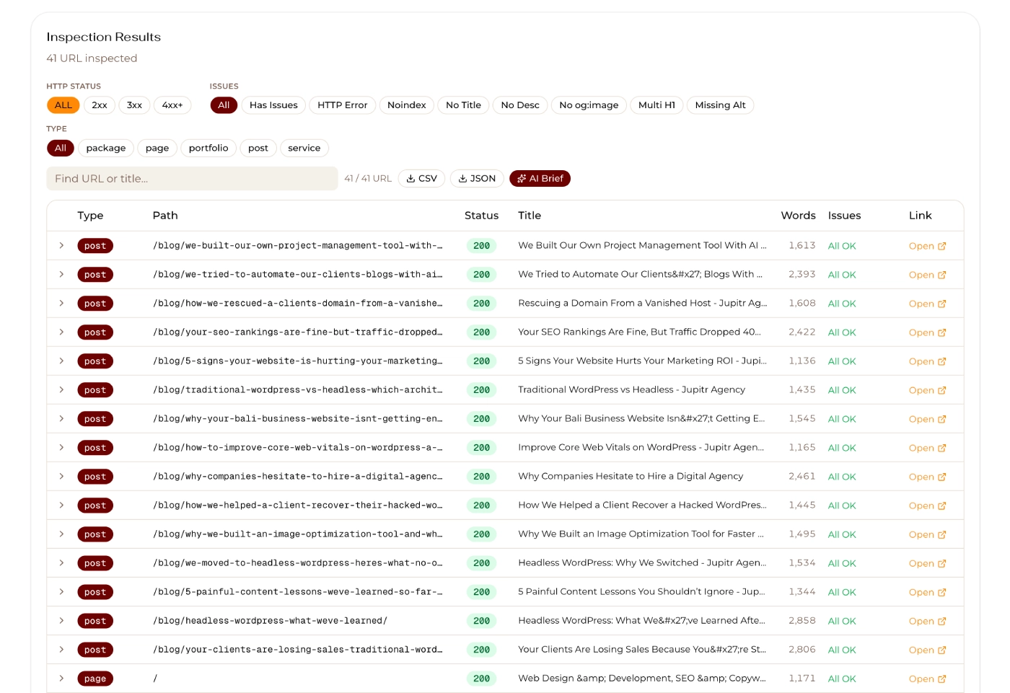
Task: Open link for Your SEO Rankings Are Fine post
Action: (927, 332)
